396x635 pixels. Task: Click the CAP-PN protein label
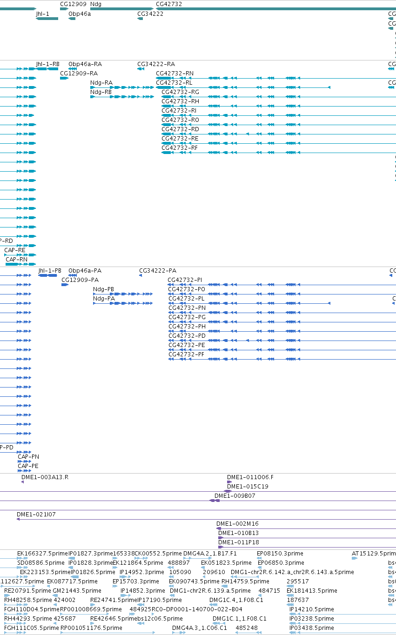pyautogui.click(x=28, y=457)
